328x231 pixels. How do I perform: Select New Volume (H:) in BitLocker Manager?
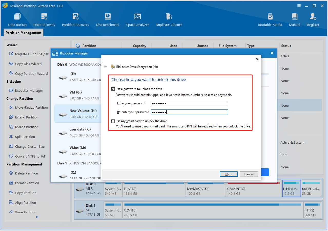point(78,114)
